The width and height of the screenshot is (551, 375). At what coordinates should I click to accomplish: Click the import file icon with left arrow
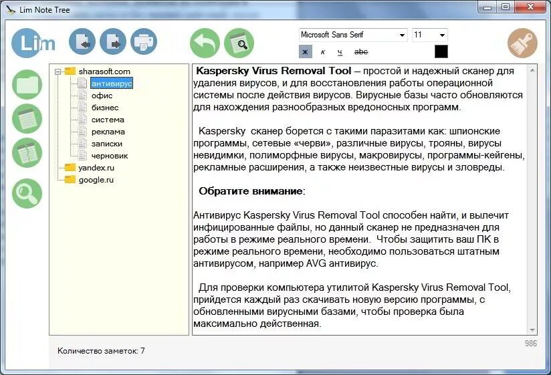pos(82,41)
